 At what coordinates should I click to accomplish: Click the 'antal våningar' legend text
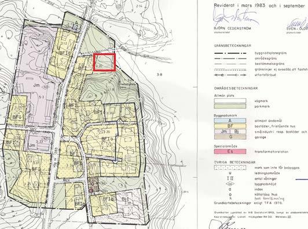pos(266,179)
